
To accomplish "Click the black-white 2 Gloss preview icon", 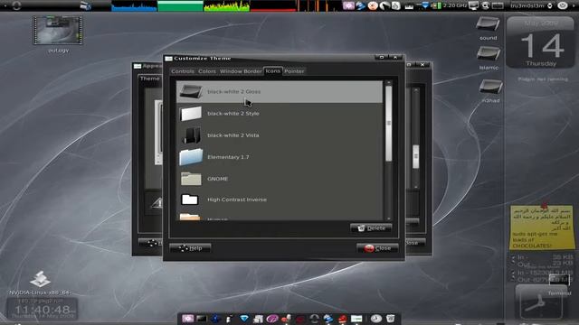I will tap(191, 91).
